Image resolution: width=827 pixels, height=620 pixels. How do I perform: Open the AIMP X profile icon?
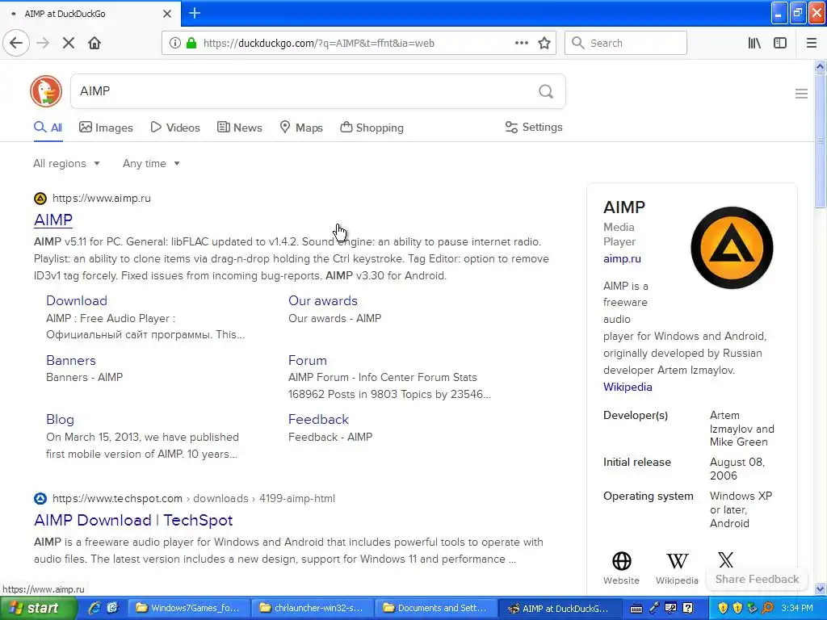726,560
